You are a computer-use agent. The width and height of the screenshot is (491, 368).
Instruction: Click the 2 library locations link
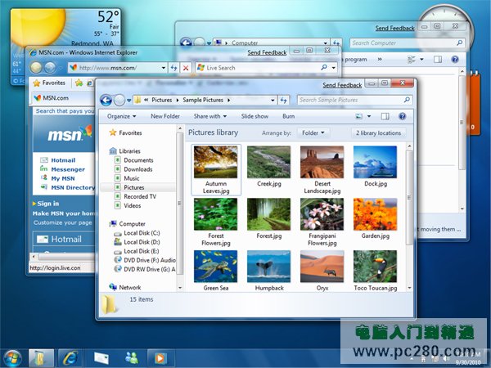click(378, 133)
